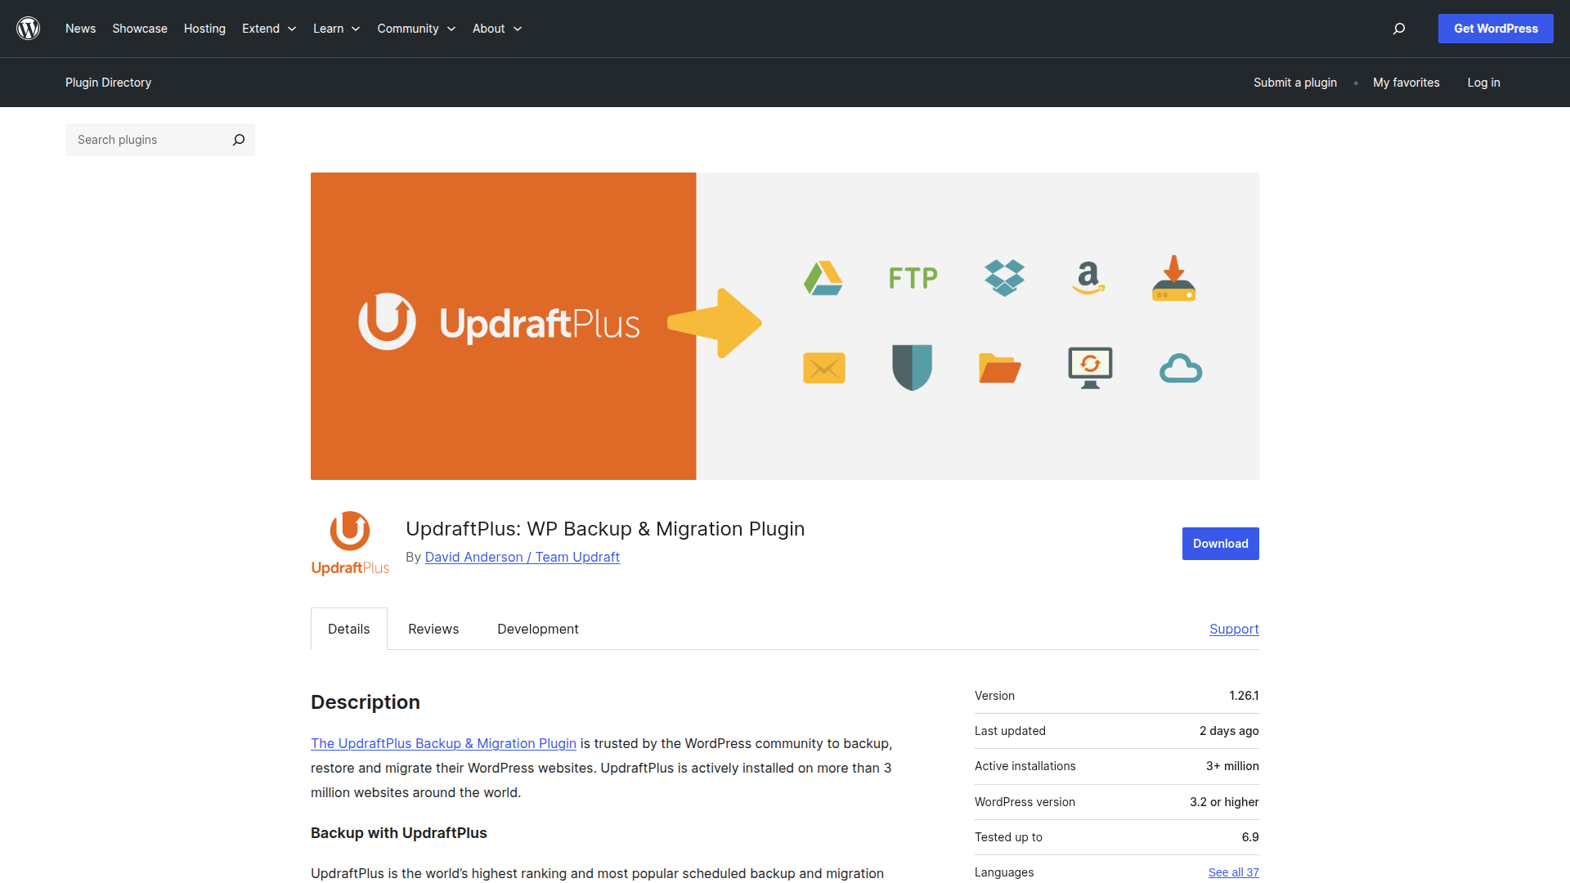Expand the Learn menu
Screen dimensions: 1570x883
[336, 29]
